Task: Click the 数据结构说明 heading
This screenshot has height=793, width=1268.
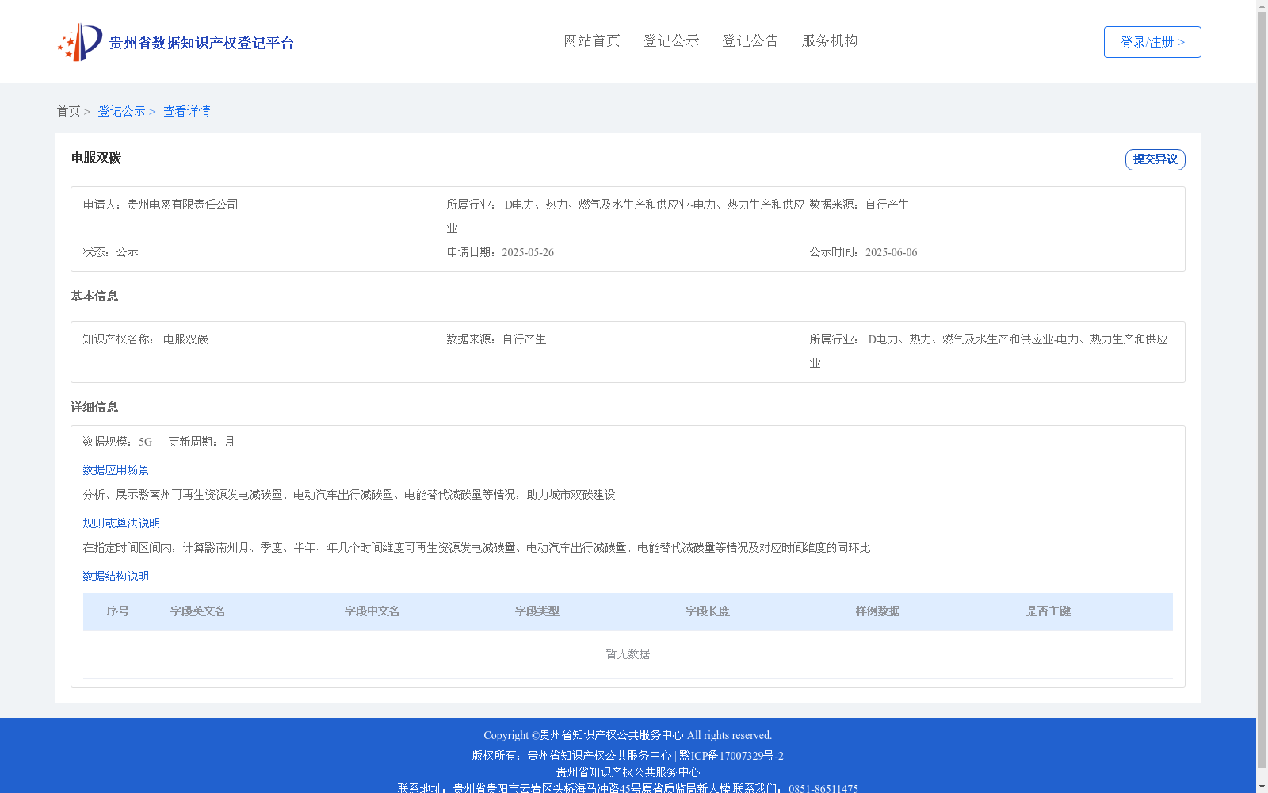Action: [x=116, y=577]
